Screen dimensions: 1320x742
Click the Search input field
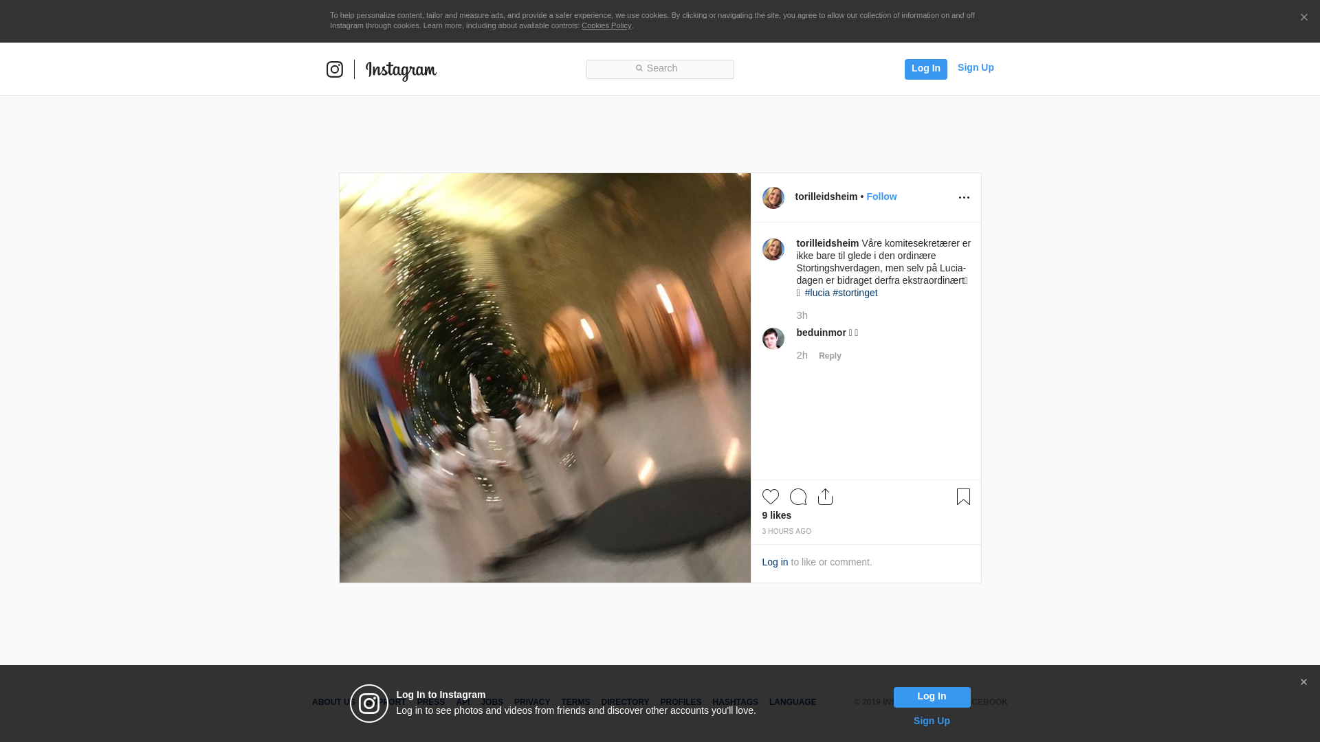tap(660, 69)
